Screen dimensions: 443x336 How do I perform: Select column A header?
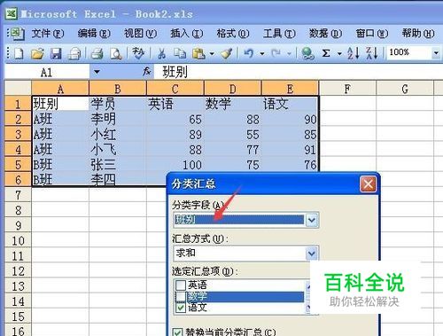60,89
